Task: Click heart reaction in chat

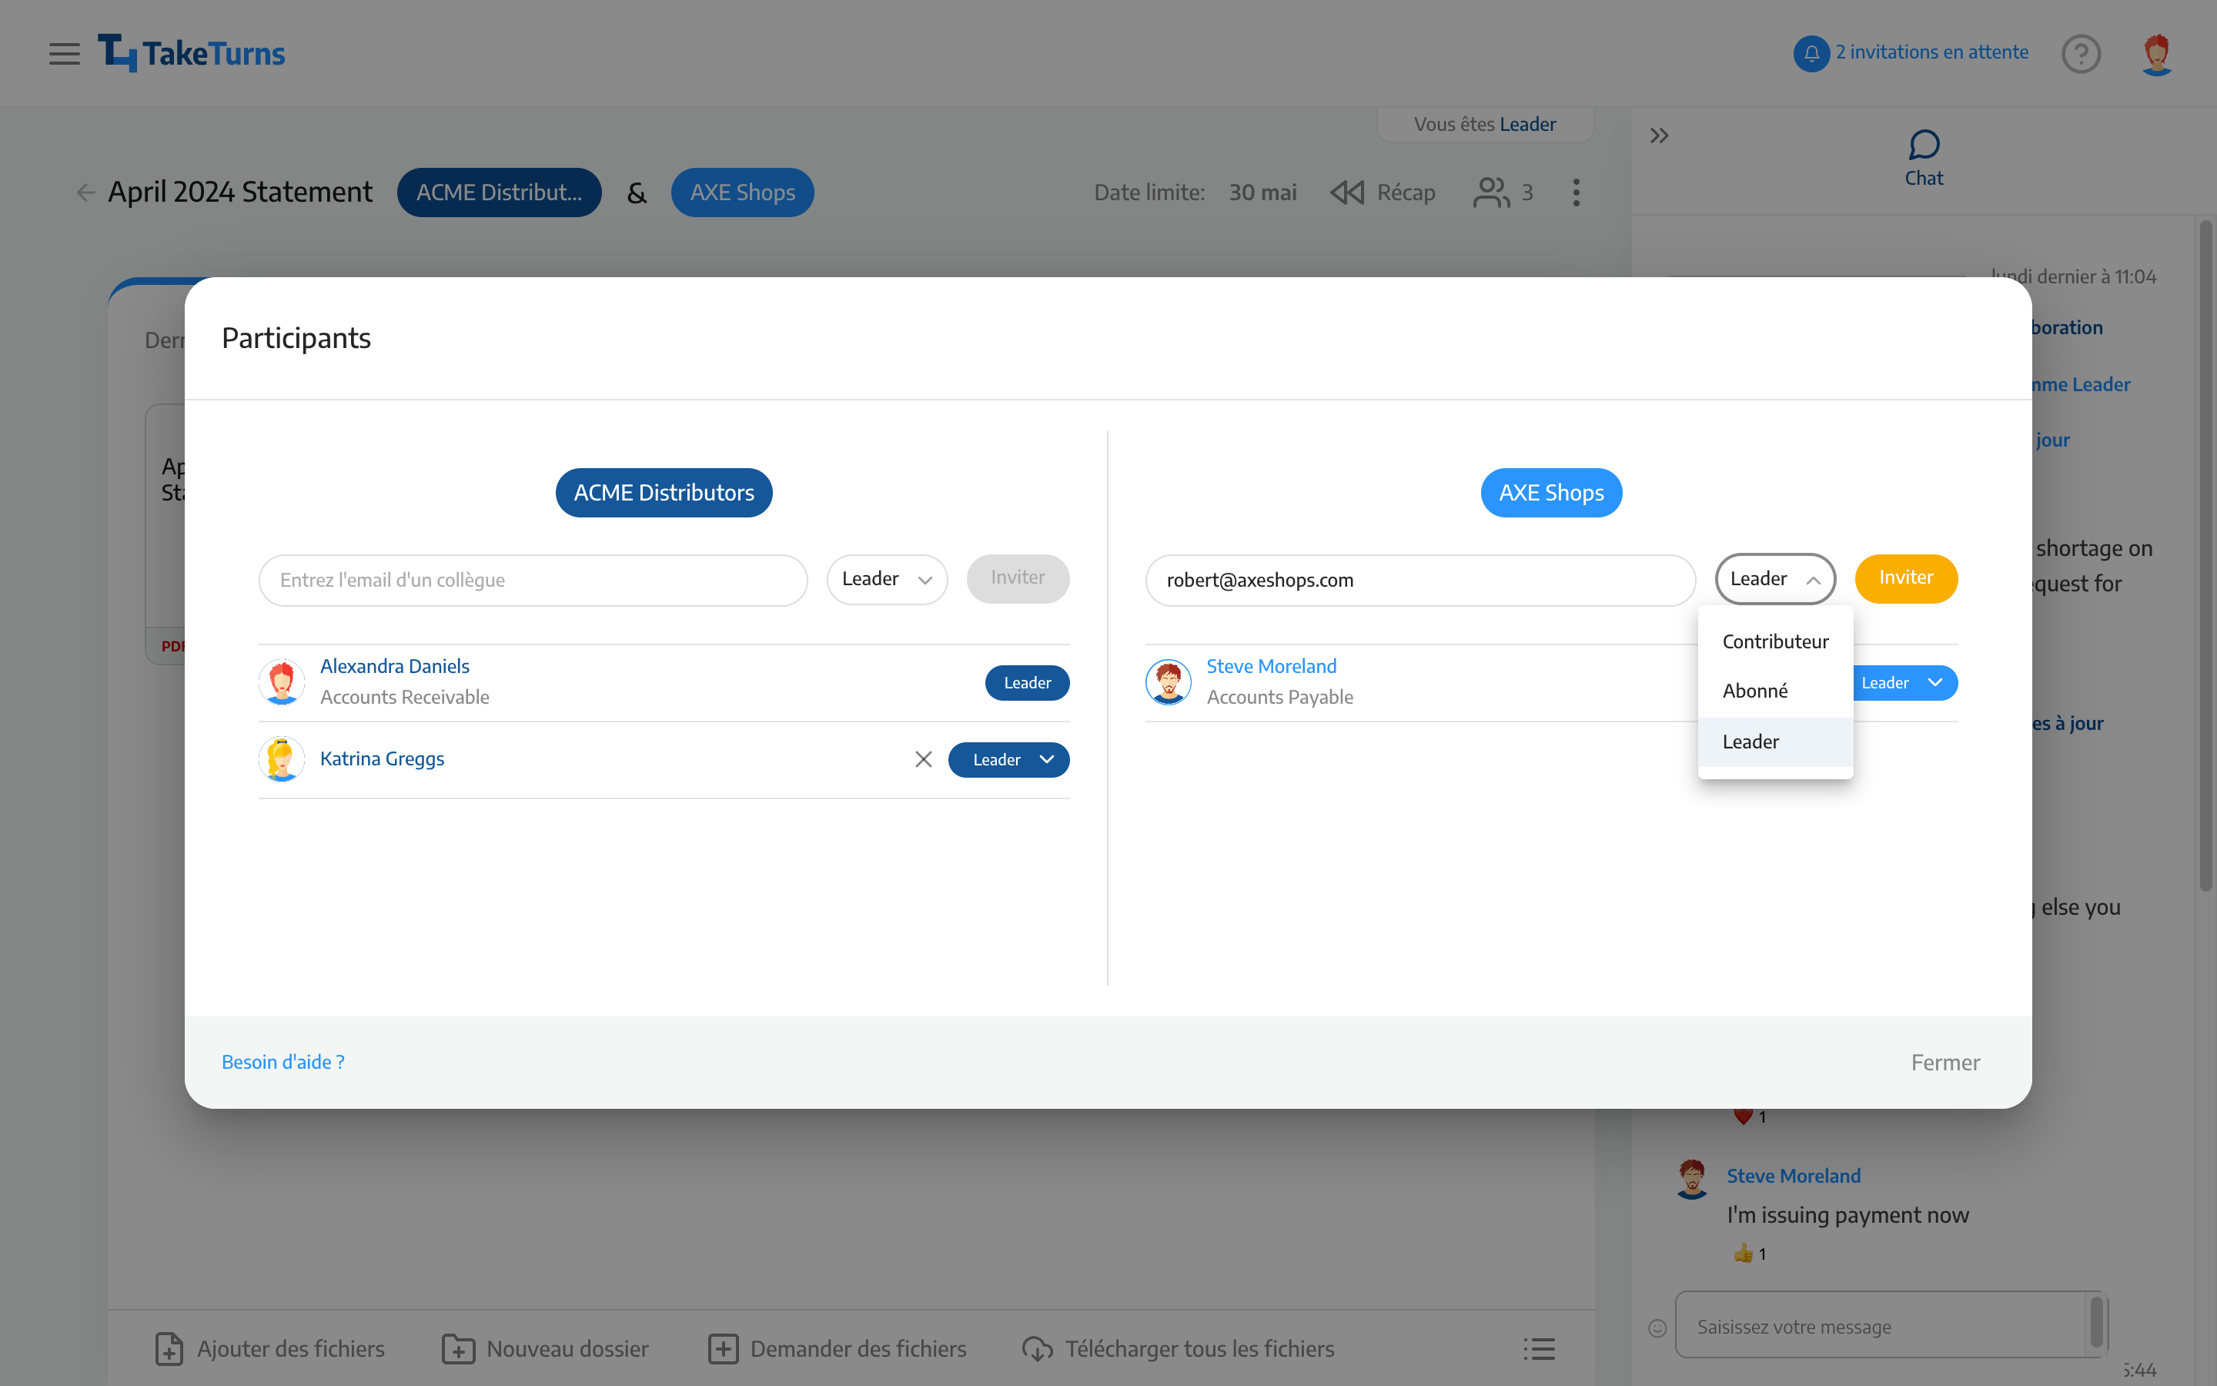Action: (x=1749, y=1116)
